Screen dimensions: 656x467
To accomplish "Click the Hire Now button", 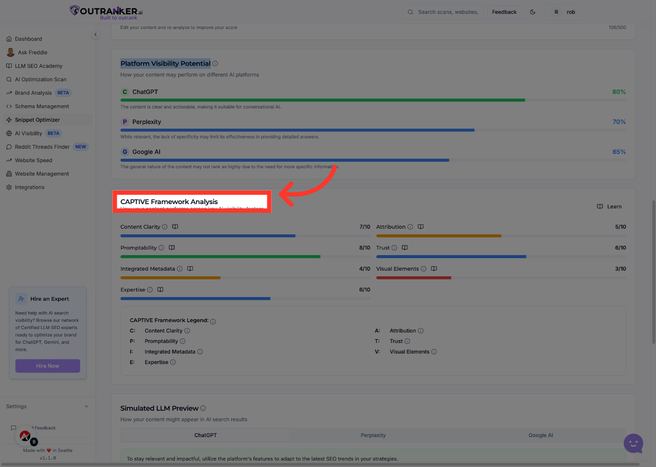I will 47,365.
